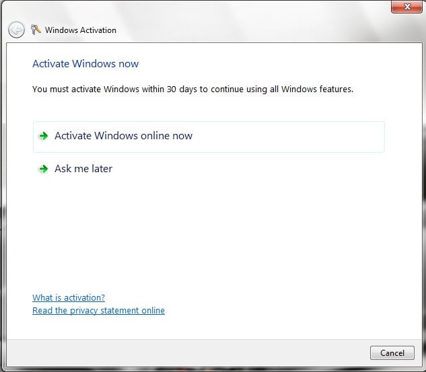Screen dimensions: 426x372
Task: Open the What is activation? link
Action: tap(69, 297)
